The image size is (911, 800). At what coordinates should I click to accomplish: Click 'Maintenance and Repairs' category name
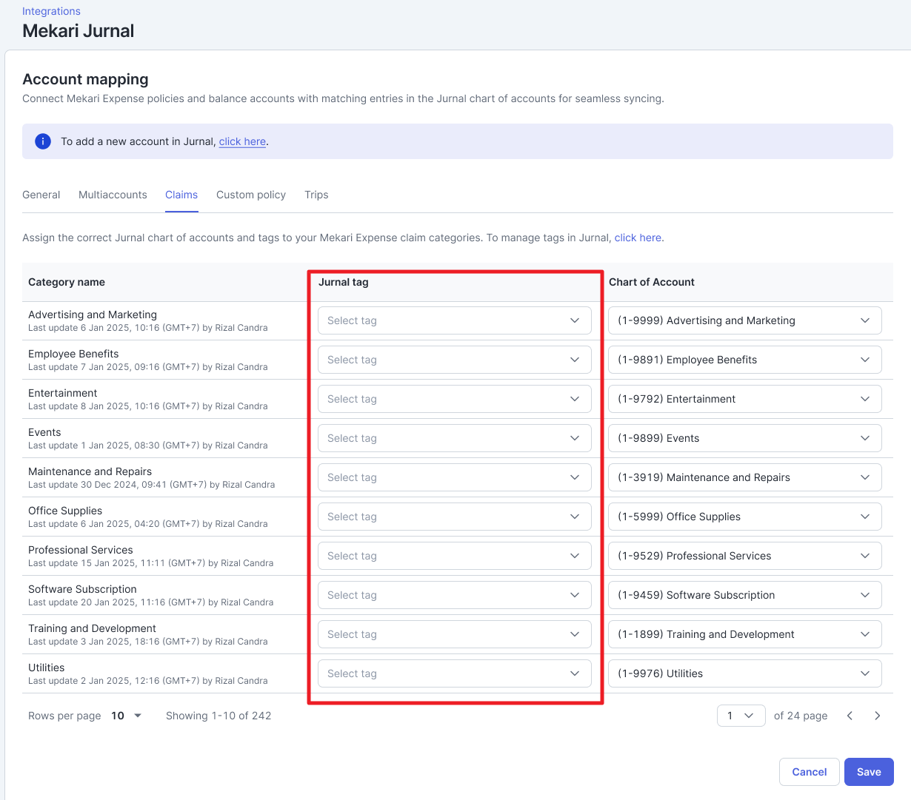coord(90,471)
